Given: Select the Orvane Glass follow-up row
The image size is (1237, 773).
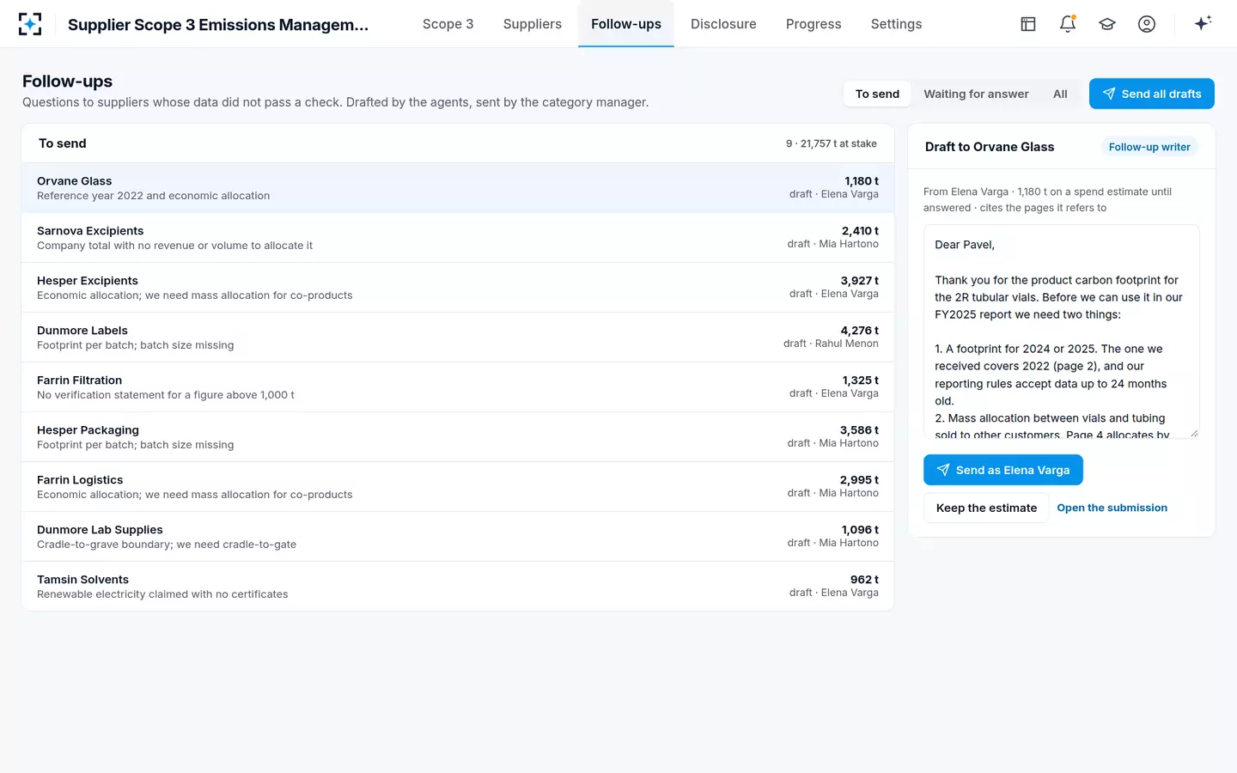Looking at the screenshot, I should (458, 188).
